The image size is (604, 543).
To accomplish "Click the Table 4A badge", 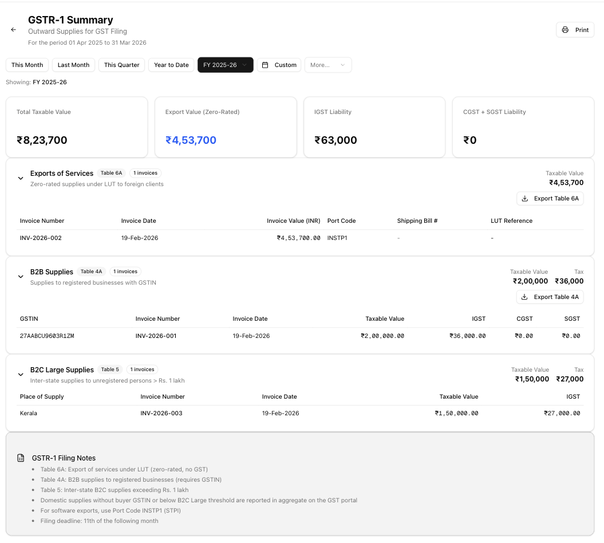I will tap(92, 271).
